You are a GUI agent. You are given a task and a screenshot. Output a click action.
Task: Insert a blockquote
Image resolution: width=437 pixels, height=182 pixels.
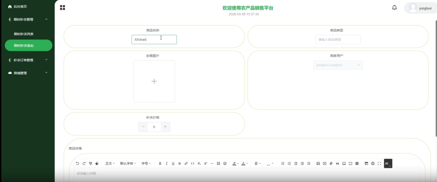pos(337,163)
